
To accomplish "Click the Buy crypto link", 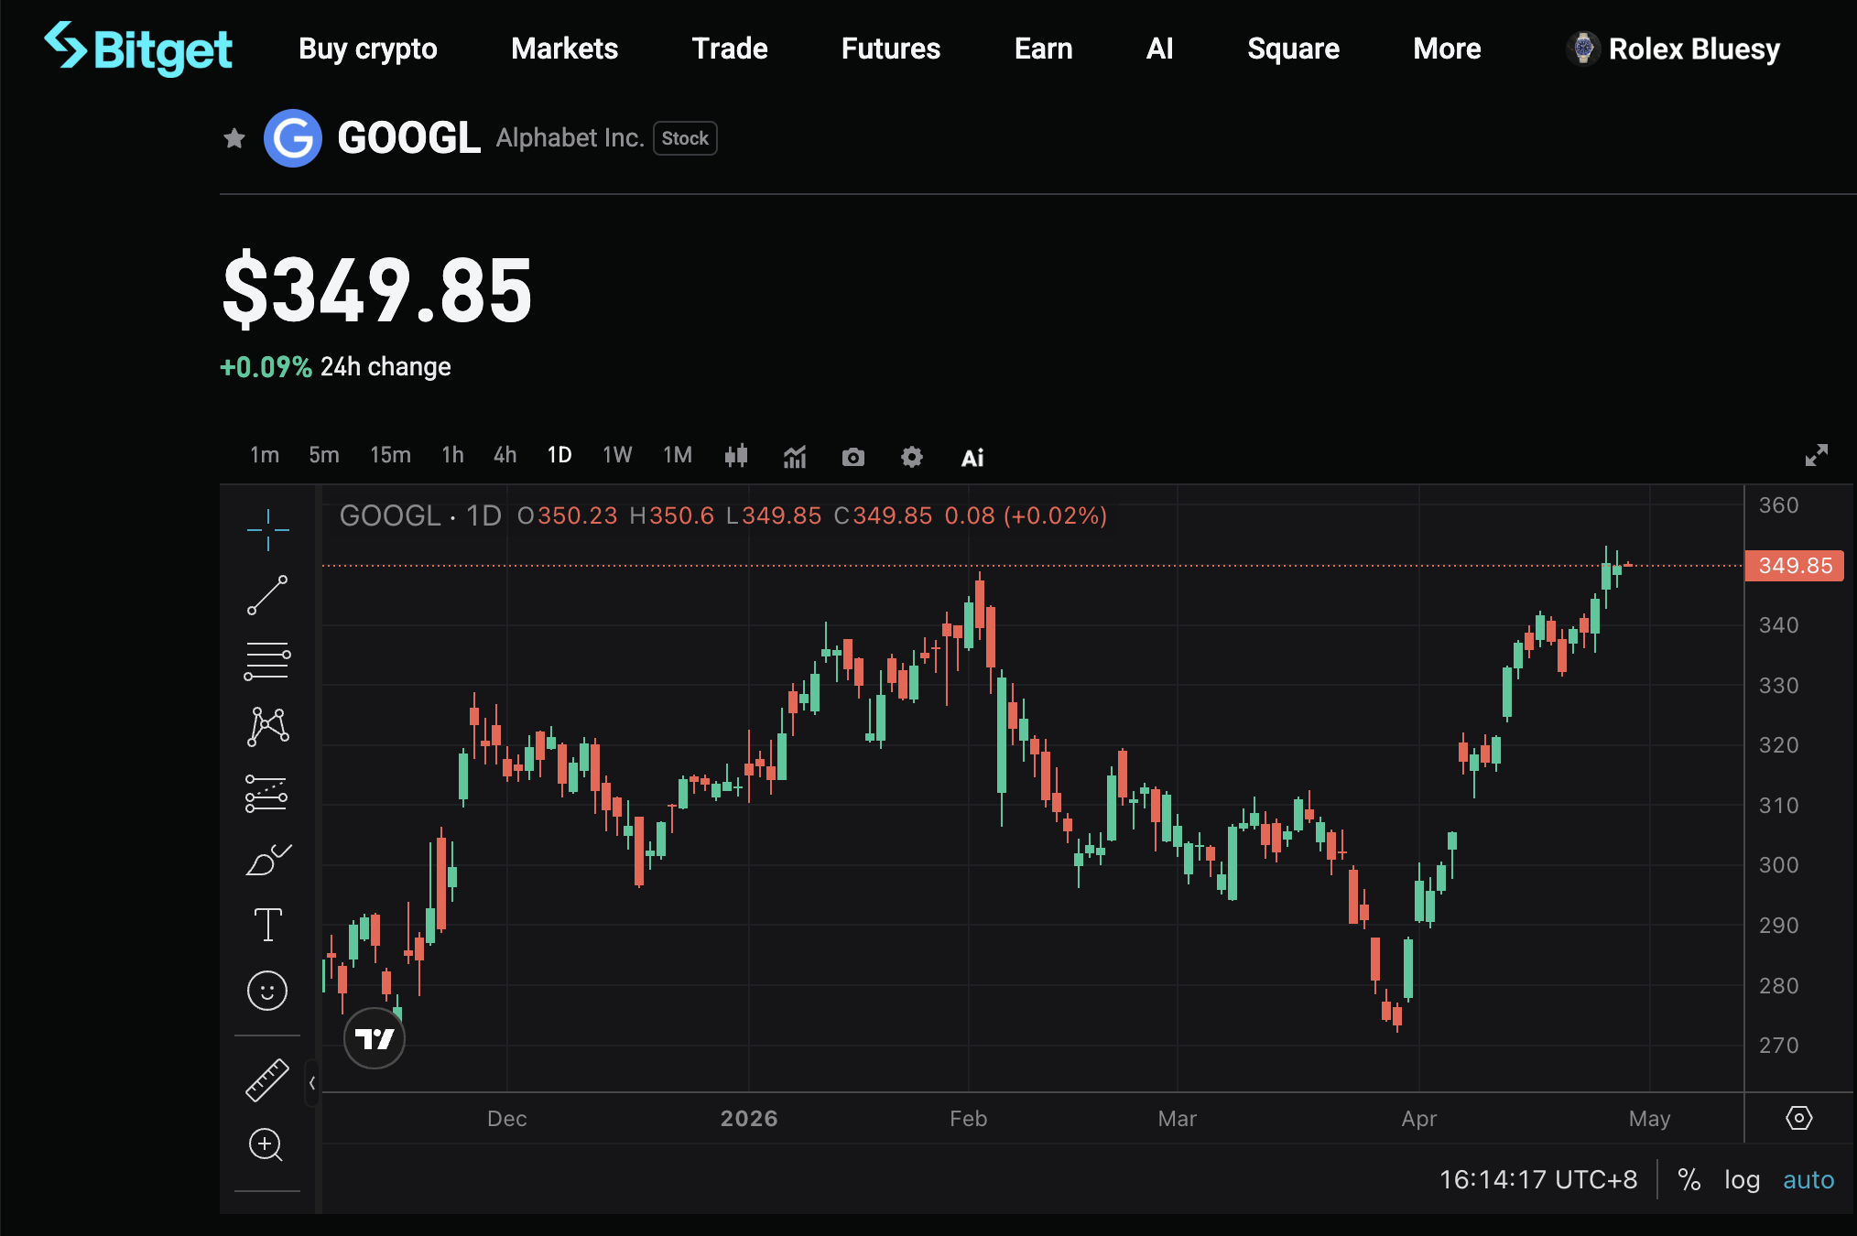I will pyautogui.click(x=367, y=49).
